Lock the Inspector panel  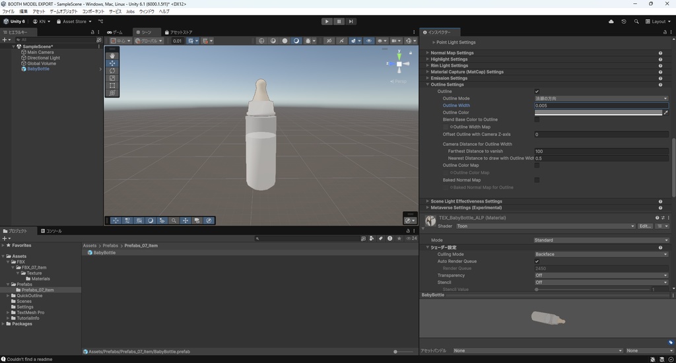pos(665,32)
